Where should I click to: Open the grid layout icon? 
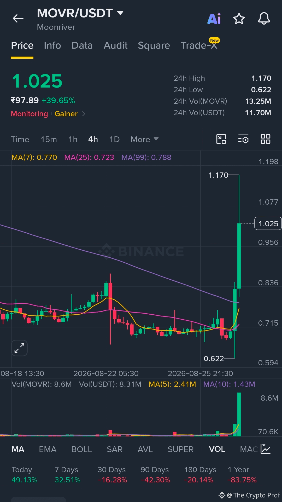pyautogui.click(x=266, y=139)
